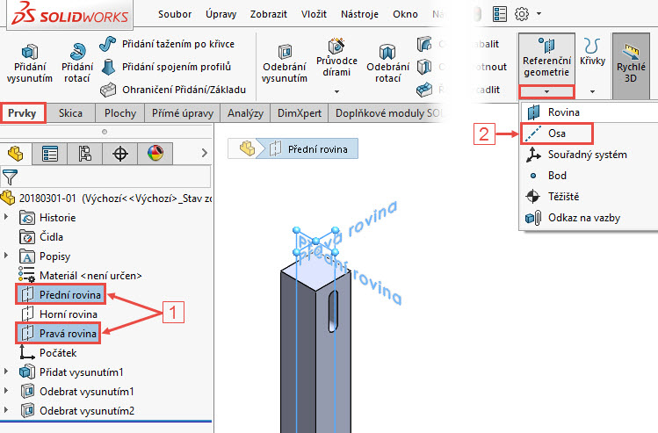Select Přidání spojením profilů loft
658x433 pixels.
tap(165, 67)
